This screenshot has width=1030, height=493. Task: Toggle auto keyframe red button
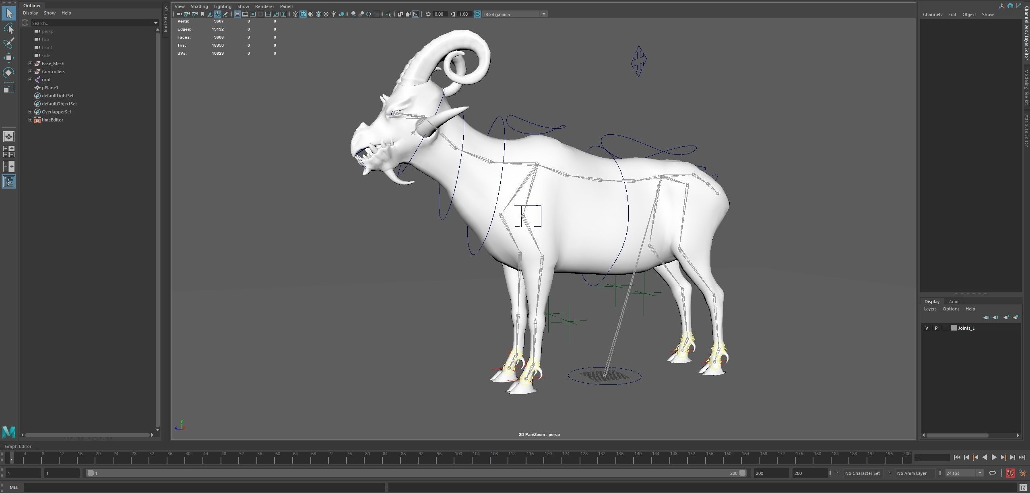(x=1010, y=473)
